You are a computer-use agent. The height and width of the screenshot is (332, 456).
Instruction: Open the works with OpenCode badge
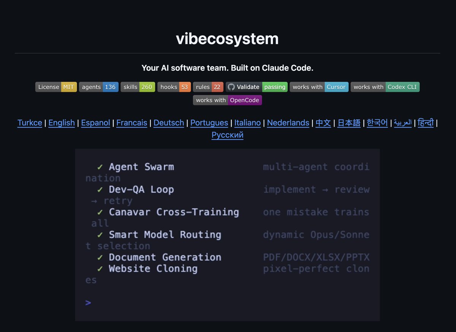pyautogui.click(x=228, y=100)
